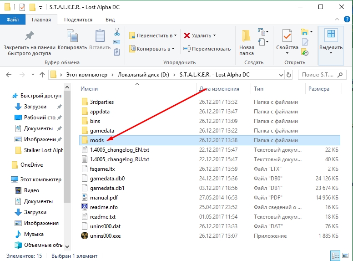Open address bar history dropdown chevron
This screenshot has height=261, width=353.
coord(281,75)
